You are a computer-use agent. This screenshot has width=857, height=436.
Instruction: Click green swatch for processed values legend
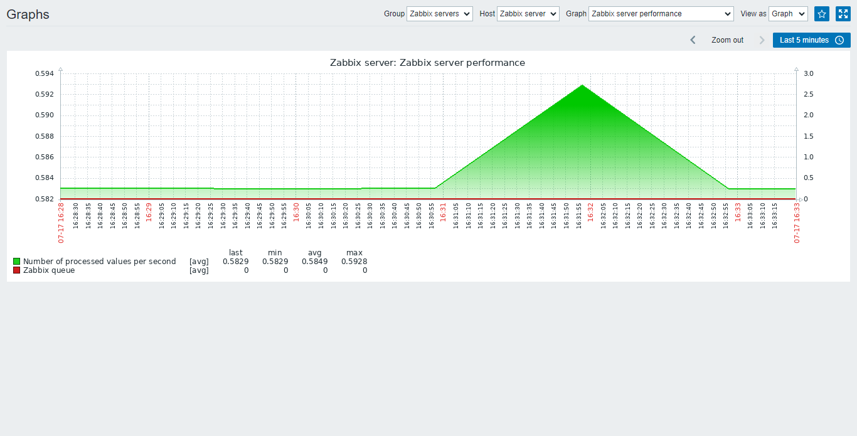point(17,261)
